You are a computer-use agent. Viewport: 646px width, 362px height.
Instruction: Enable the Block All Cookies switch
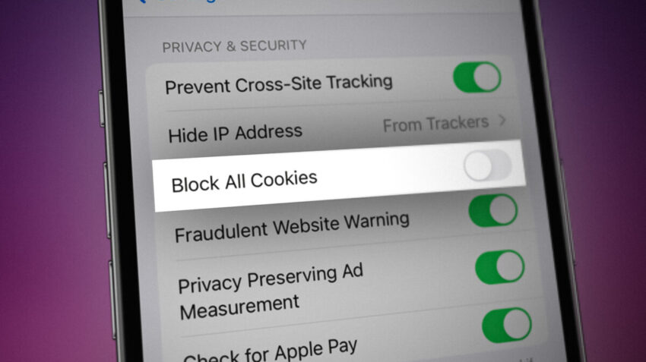click(x=487, y=165)
